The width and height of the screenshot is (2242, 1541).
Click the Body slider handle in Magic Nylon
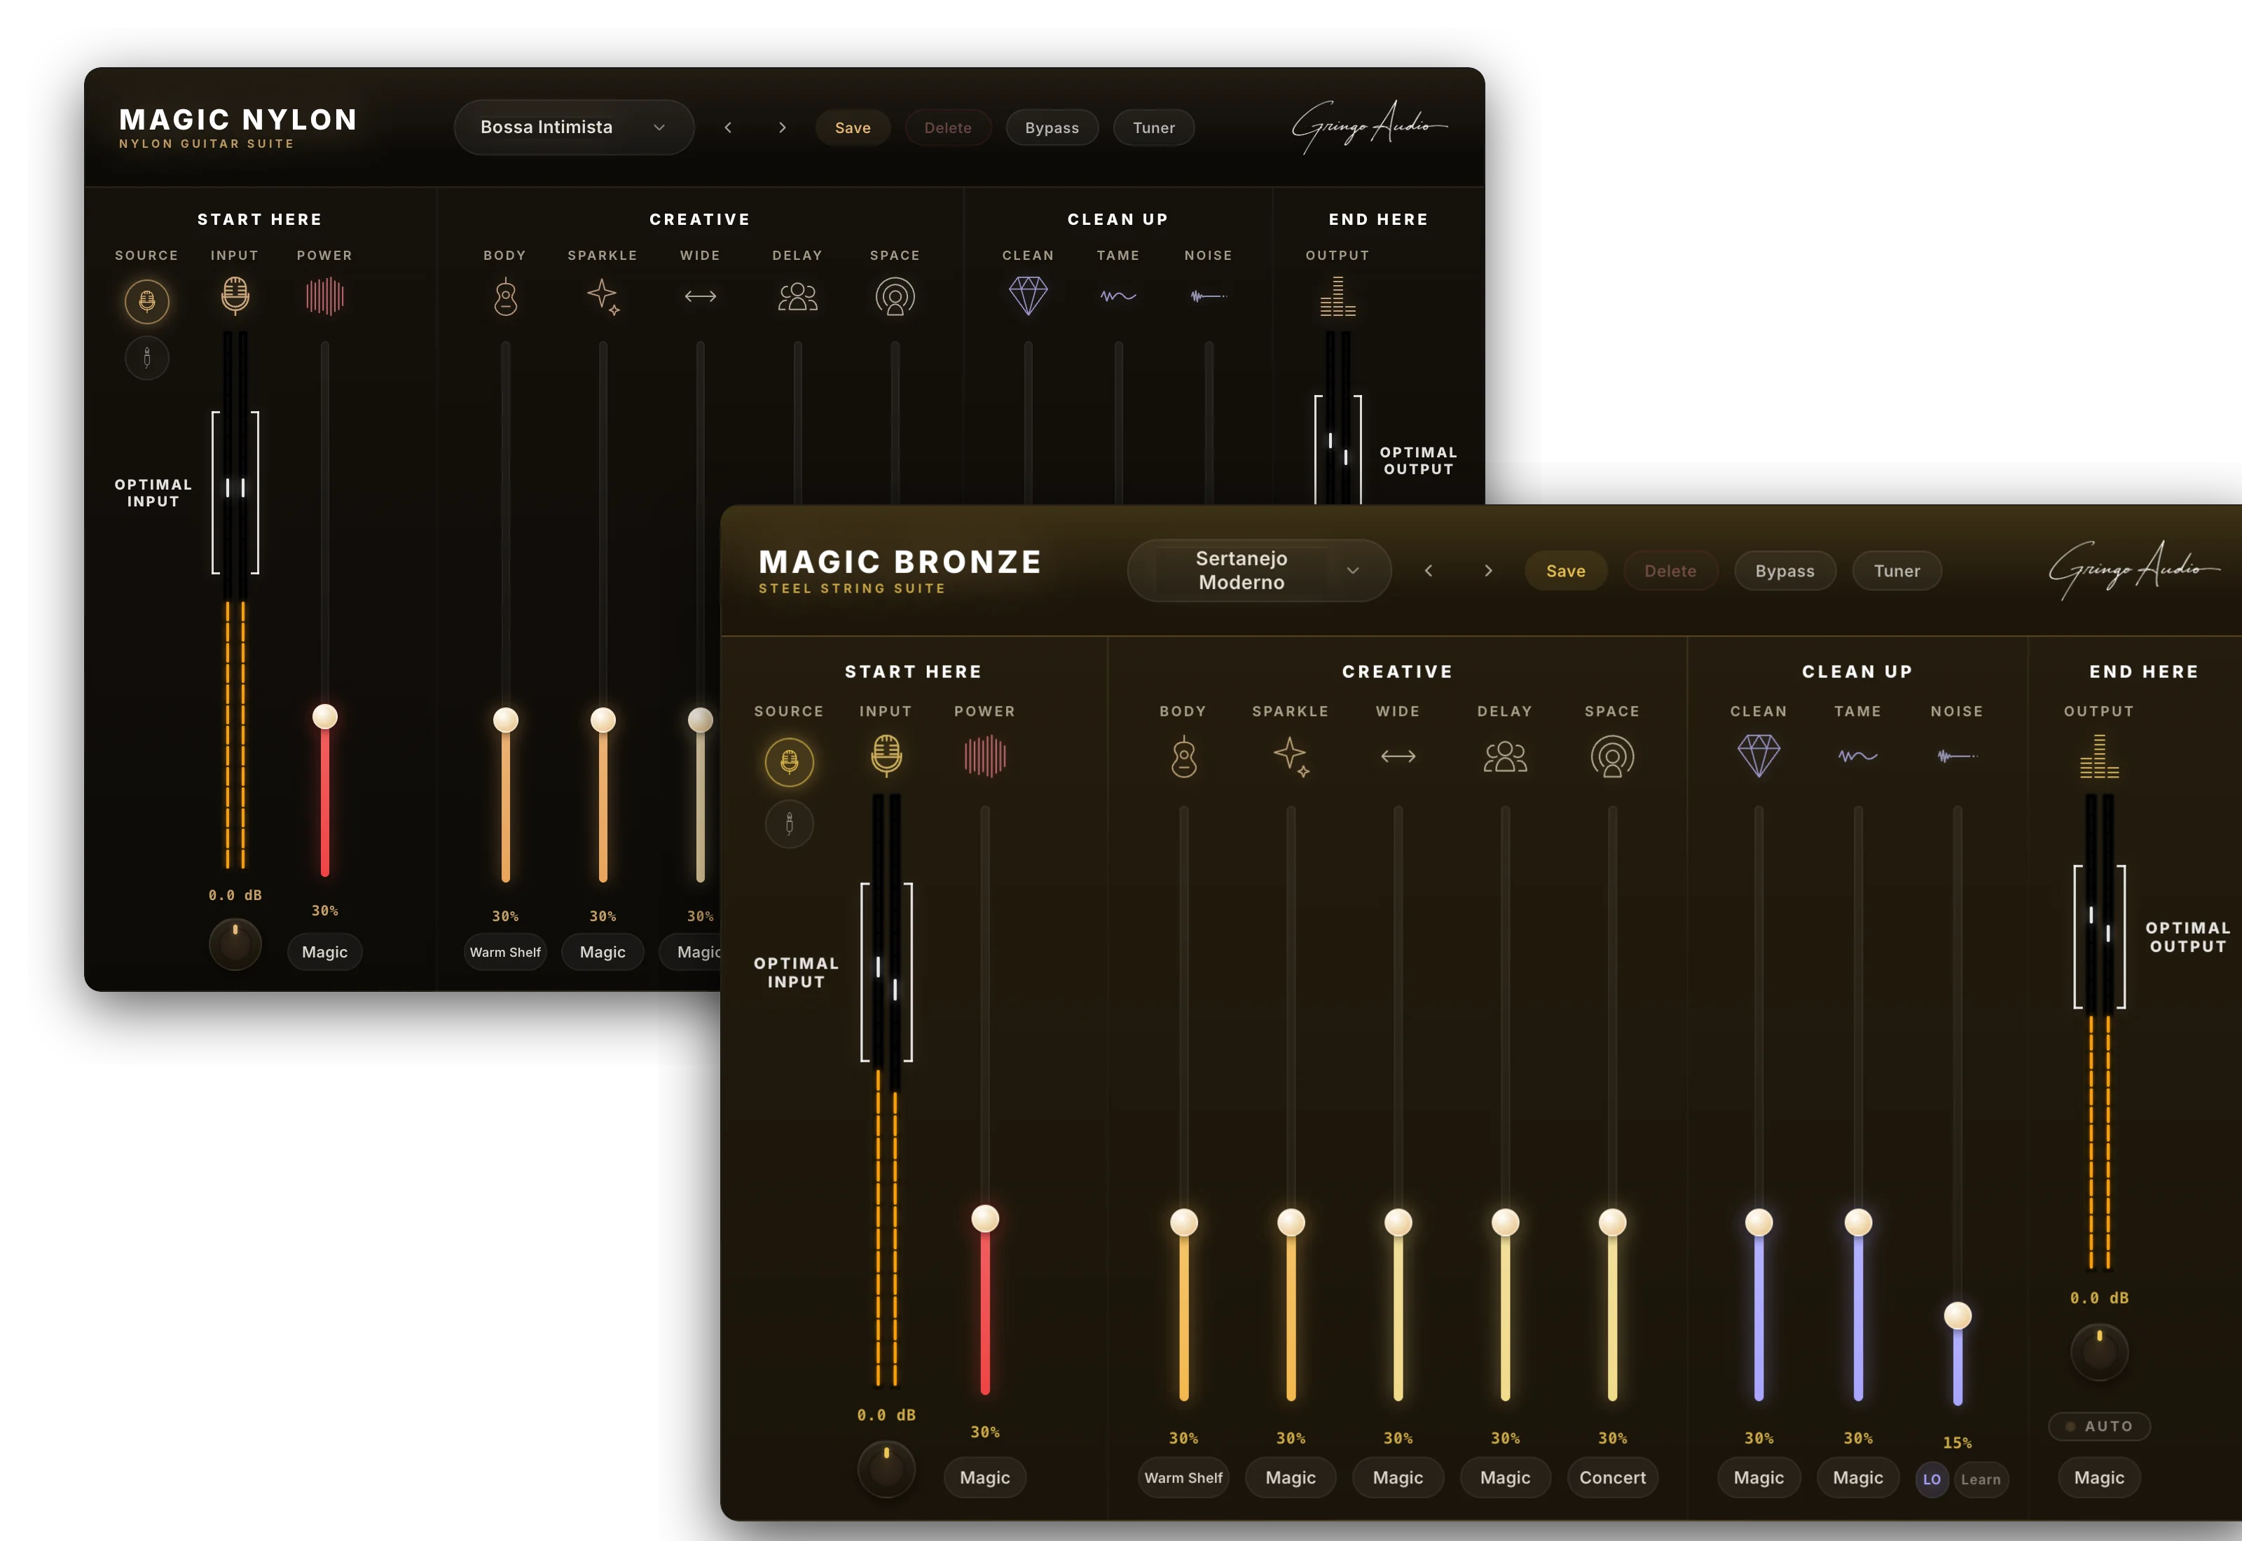(x=505, y=719)
